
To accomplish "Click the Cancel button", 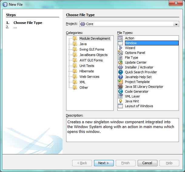I will (147, 163).
